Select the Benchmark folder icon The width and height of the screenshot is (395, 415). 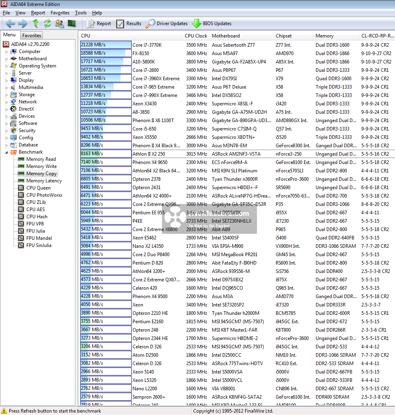coord(13,152)
